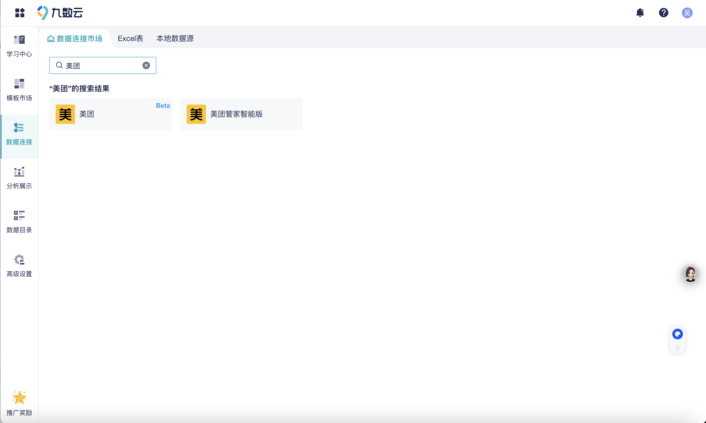Image resolution: width=706 pixels, height=423 pixels.
Task: Open the search magnifier icon in search box
Action: point(59,65)
